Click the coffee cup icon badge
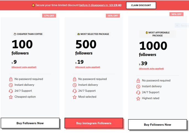Viewport: 189px width, 134px height. pyautogui.click(x=15, y=34)
